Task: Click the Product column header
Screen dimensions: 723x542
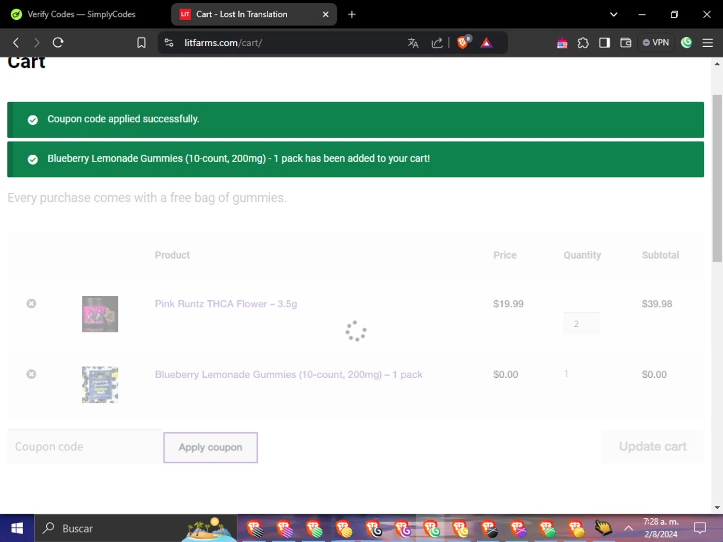Action: coord(172,255)
